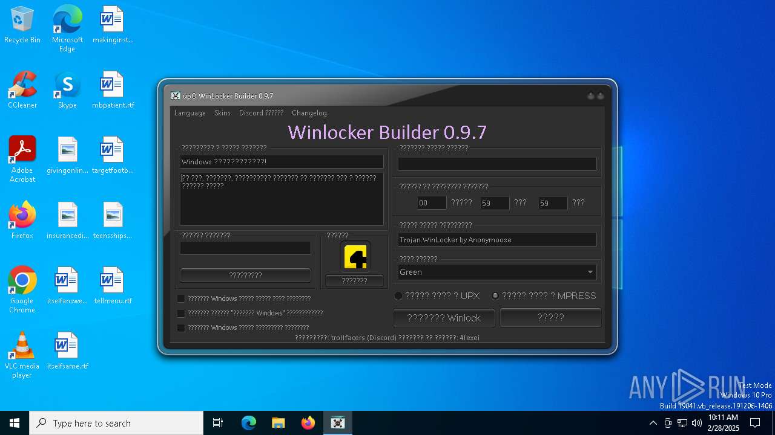Open the Discord menu item
Image resolution: width=775 pixels, height=435 pixels.
[261, 113]
